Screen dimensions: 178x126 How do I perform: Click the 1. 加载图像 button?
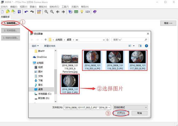pos(11,23)
